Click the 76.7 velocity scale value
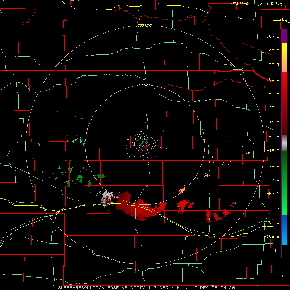 (x=274, y=65)
